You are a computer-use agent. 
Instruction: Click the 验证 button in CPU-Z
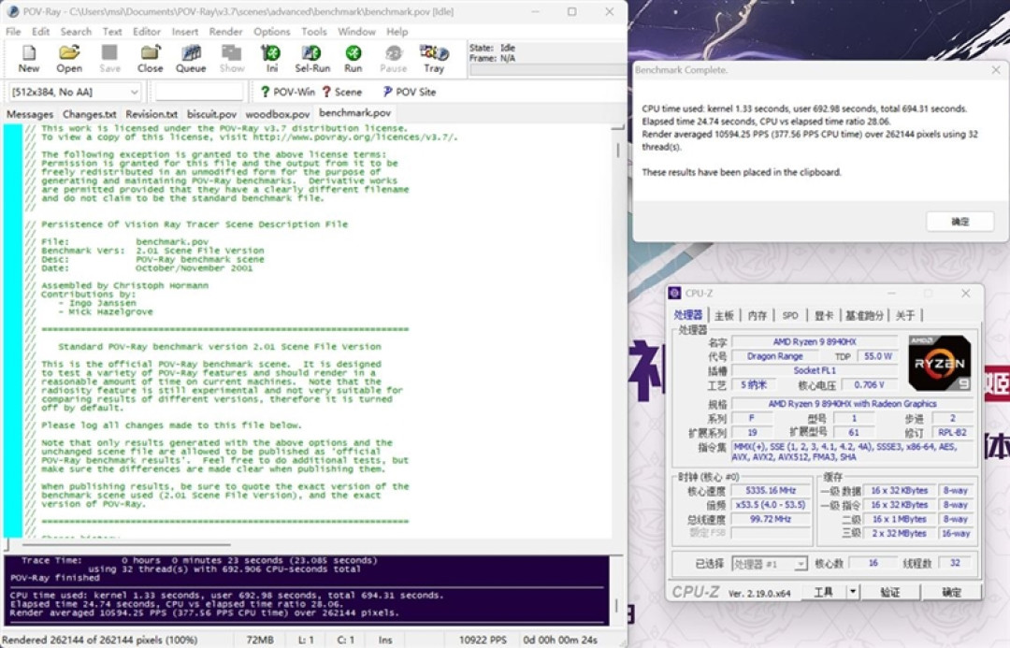coord(890,592)
